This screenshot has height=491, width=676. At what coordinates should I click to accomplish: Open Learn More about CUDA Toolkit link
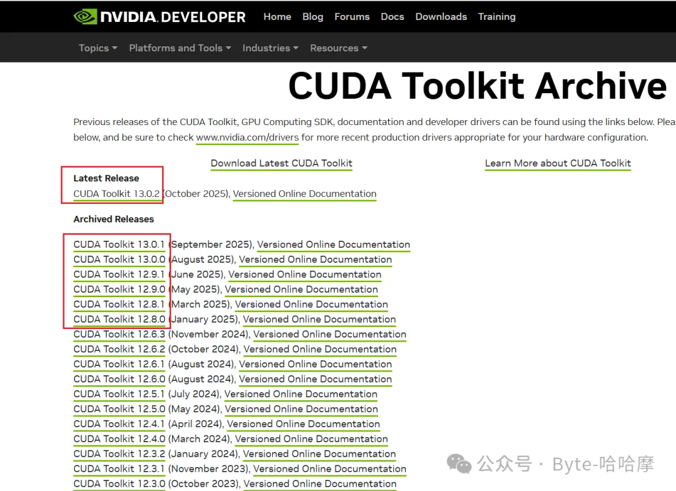tap(558, 163)
